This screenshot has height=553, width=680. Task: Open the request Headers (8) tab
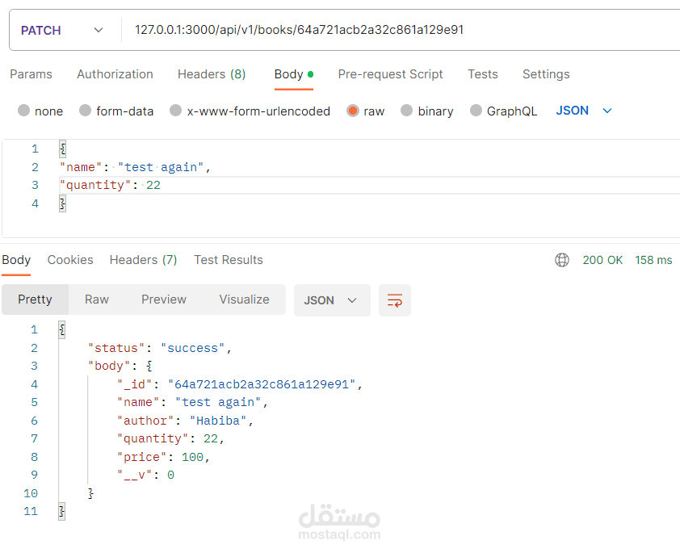click(212, 74)
